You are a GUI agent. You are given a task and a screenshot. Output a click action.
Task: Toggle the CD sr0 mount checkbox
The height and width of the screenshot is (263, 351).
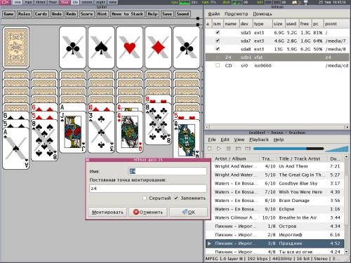click(218, 65)
